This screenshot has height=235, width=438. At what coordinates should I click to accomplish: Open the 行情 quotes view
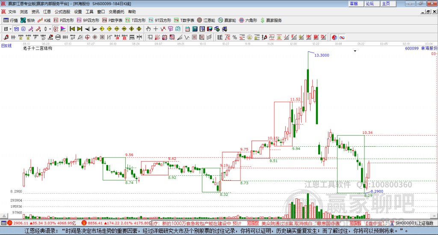click(x=10, y=20)
